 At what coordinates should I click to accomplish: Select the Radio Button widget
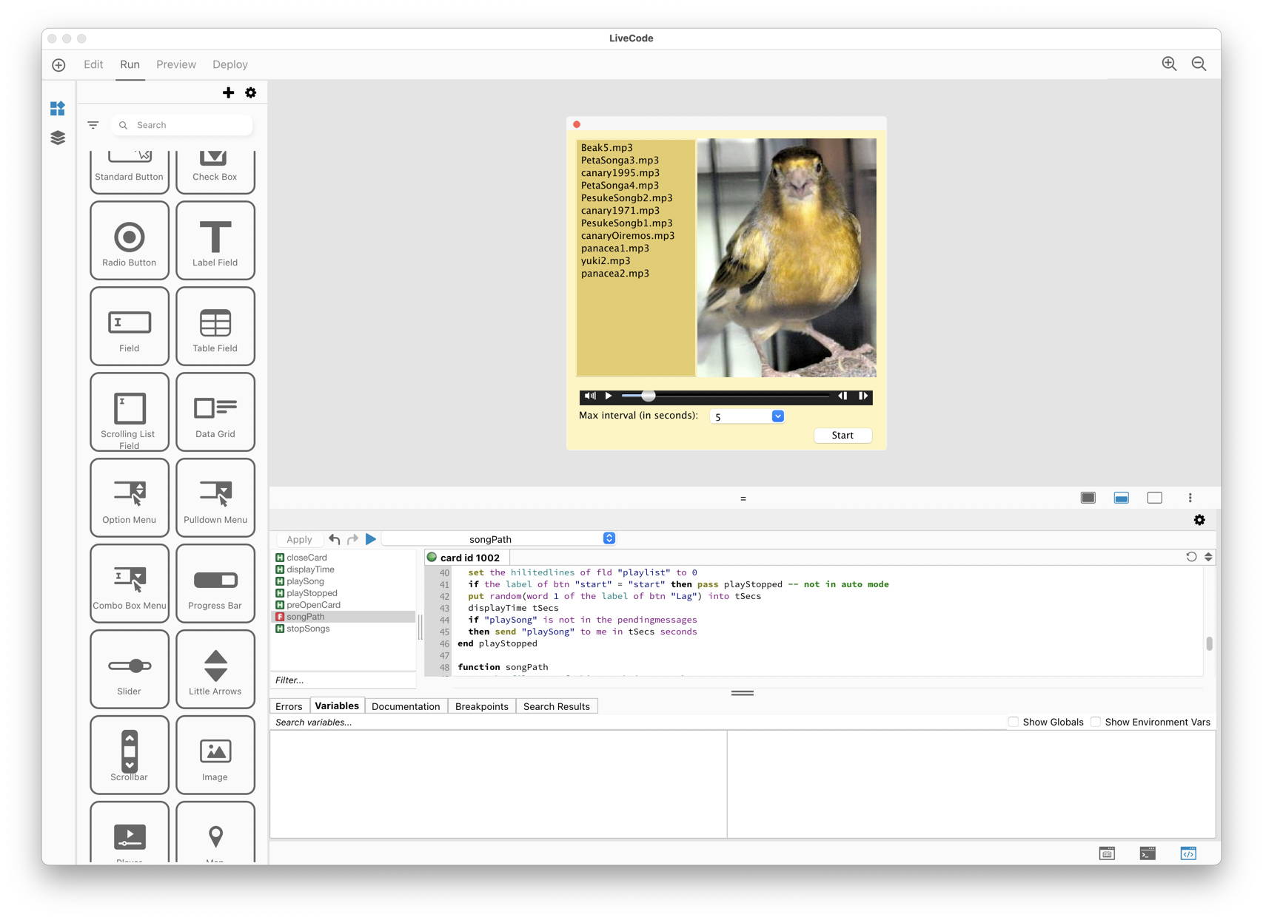click(x=130, y=241)
